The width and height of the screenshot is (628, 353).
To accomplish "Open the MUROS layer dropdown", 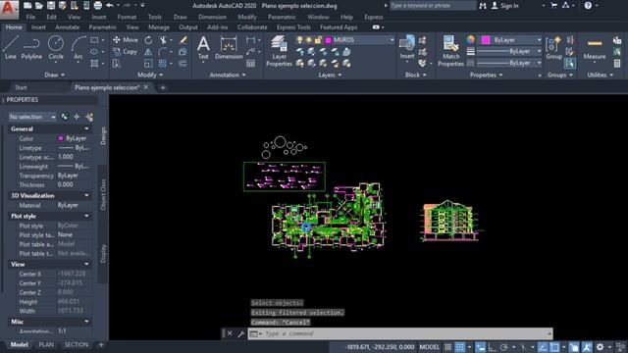I will click(392, 40).
